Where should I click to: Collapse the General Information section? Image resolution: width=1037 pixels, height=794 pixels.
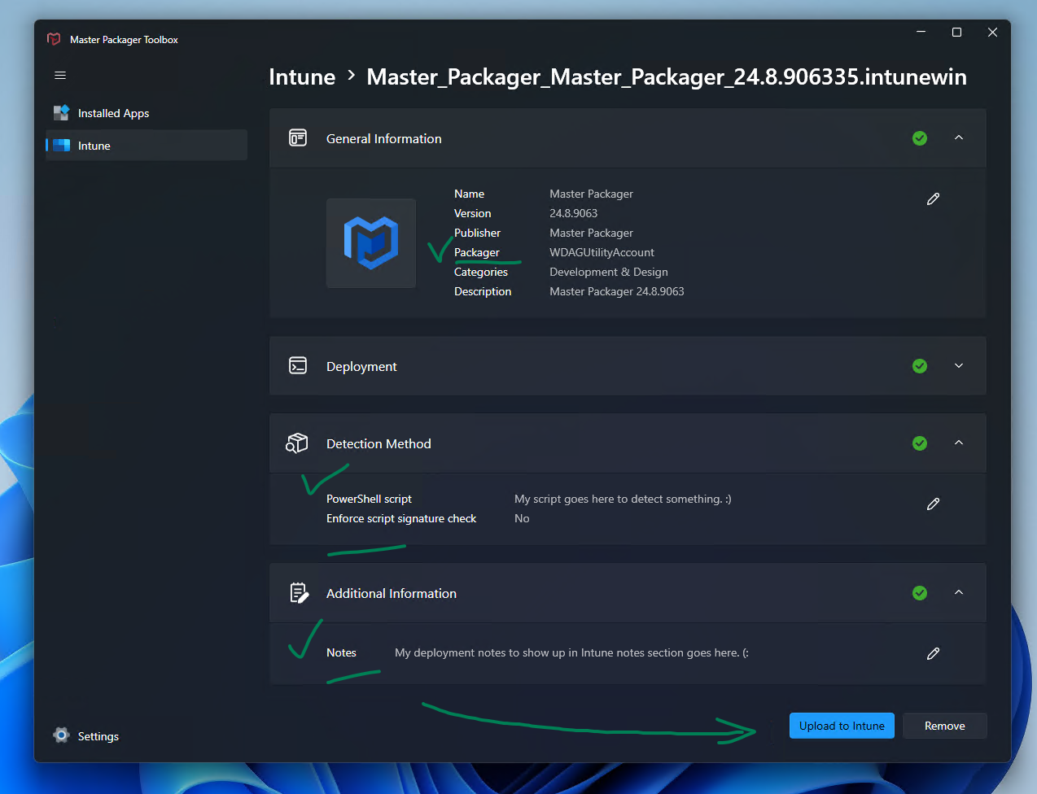pos(959,138)
